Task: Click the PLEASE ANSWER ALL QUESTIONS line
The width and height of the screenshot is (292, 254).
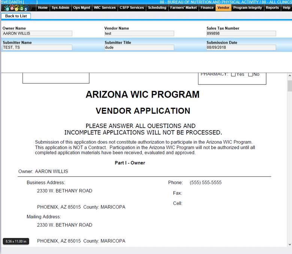Action: click(141, 126)
